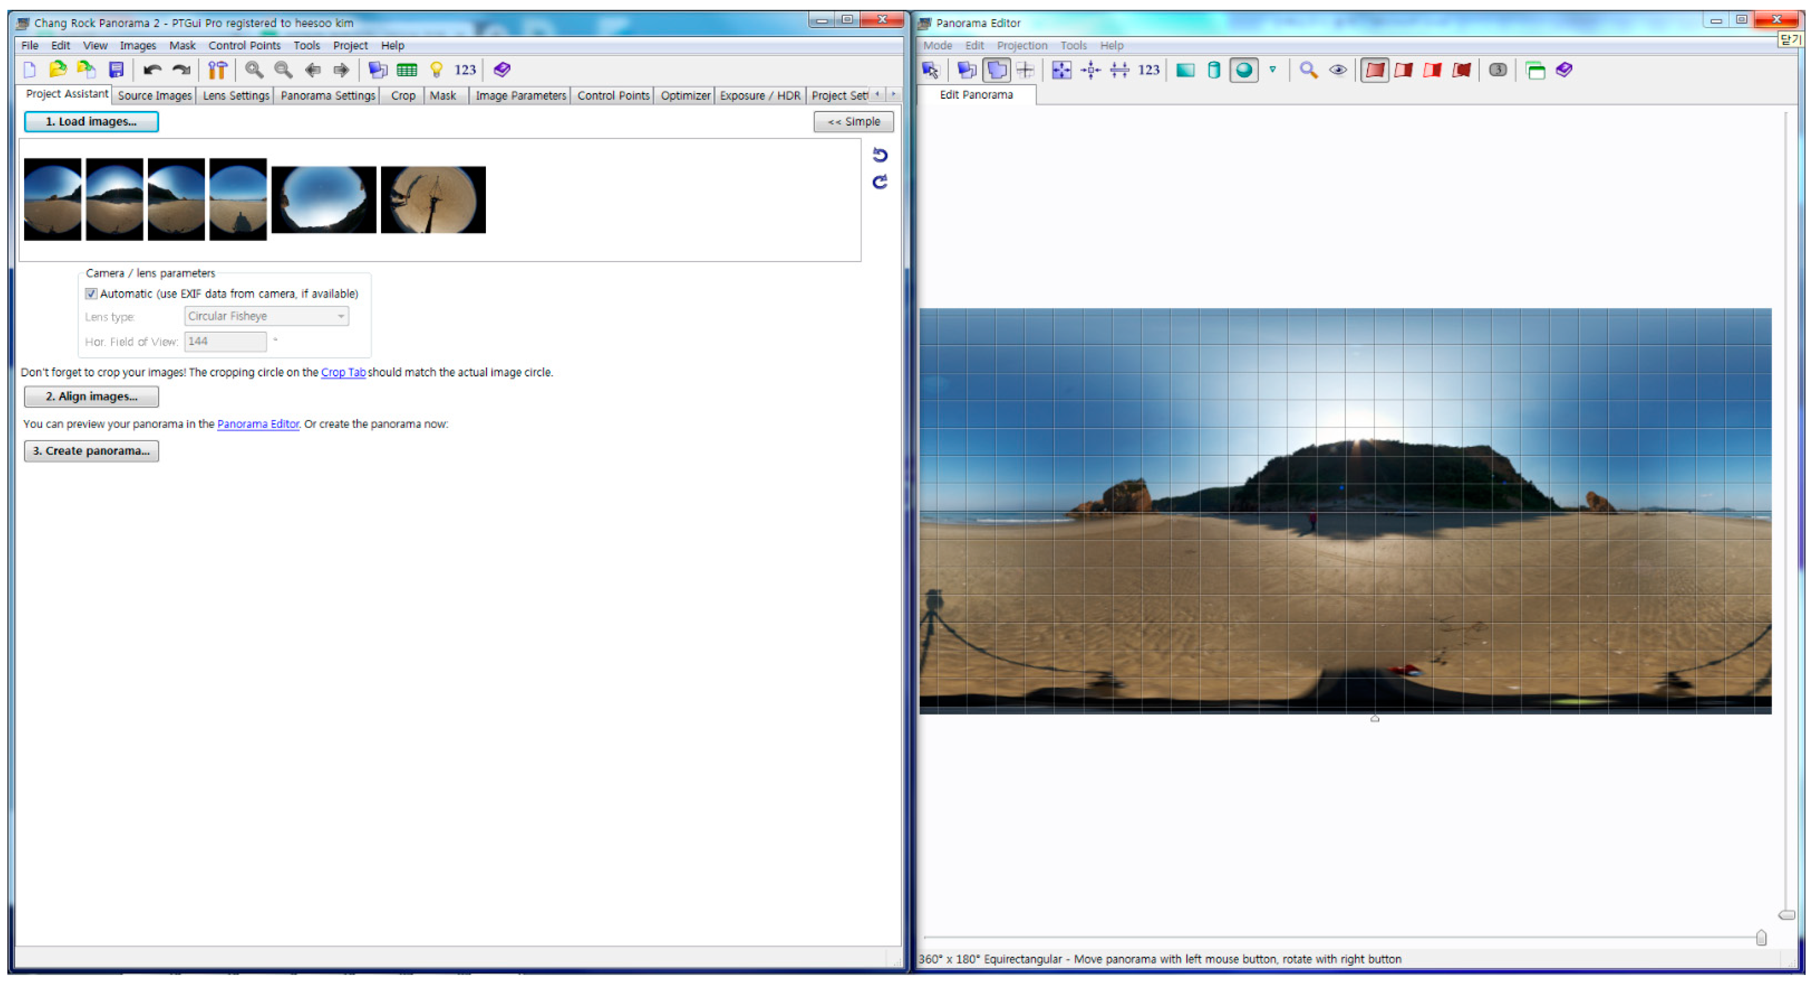Screen dimensions: 1815x986
Task: Select the spherical projection icon in Panorama Editor
Action: click(x=1243, y=70)
